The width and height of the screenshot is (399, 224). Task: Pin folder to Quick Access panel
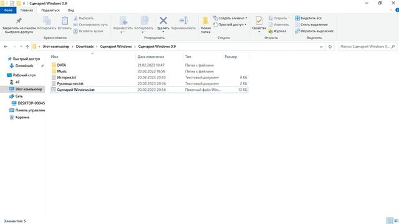[x=19, y=25]
